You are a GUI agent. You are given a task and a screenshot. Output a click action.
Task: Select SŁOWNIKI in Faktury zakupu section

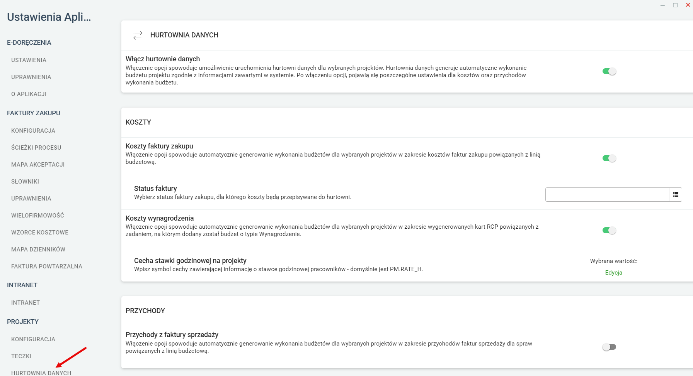[x=25, y=182]
